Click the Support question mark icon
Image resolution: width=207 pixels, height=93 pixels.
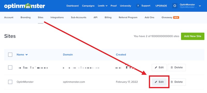[x=138, y=6]
